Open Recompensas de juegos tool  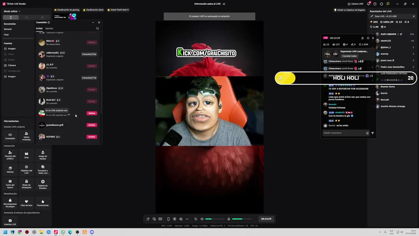pos(10,203)
